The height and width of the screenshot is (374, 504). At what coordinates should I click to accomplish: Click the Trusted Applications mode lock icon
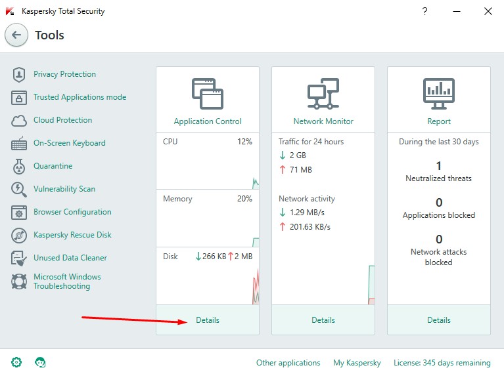pyautogui.click(x=19, y=98)
